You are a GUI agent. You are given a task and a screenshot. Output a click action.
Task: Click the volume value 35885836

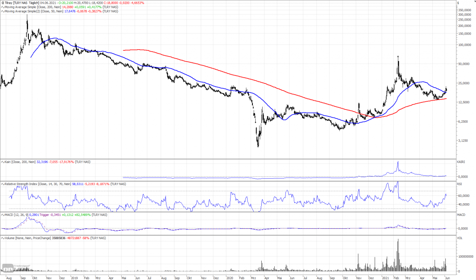59,238
